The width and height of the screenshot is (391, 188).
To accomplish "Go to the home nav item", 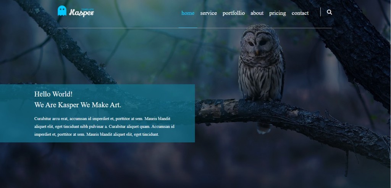I will click(188, 13).
